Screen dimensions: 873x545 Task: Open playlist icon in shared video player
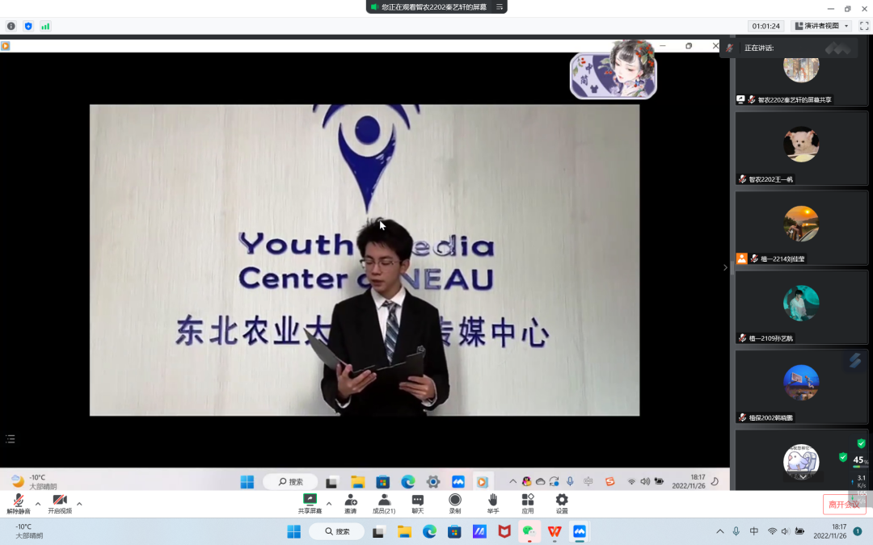coord(10,439)
